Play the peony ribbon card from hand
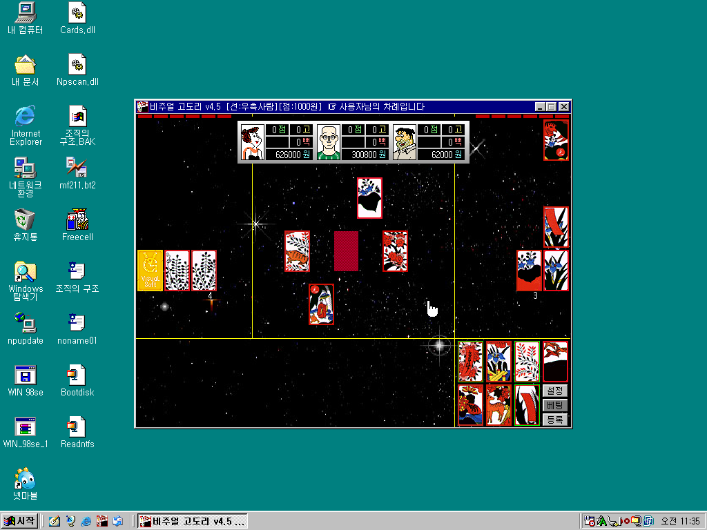Image resolution: width=707 pixels, height=530 pixels. (470, 362)
